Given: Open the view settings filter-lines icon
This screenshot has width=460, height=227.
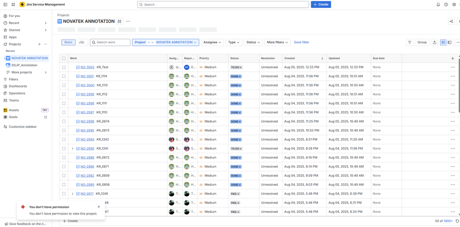Looking at the screenshot, I should click(x=409, y=42).
